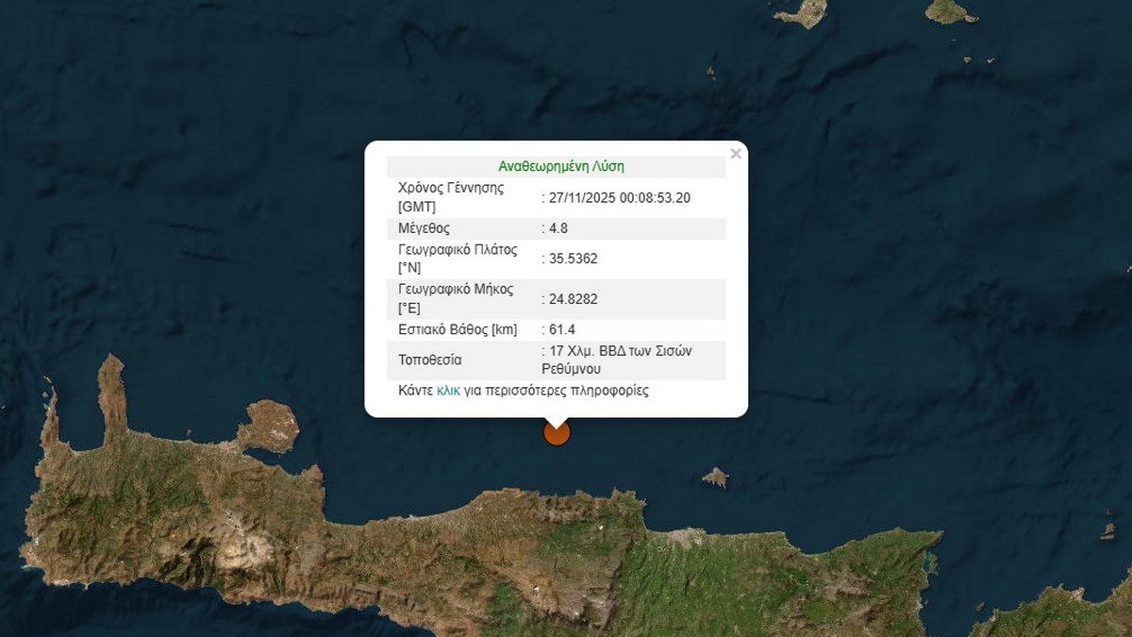The height and width of the screenshot is (637, 1132).
Task: Open the κλικ link for more information
Action: 448,390
